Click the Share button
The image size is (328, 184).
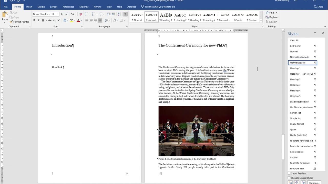(x=319, y=7)
